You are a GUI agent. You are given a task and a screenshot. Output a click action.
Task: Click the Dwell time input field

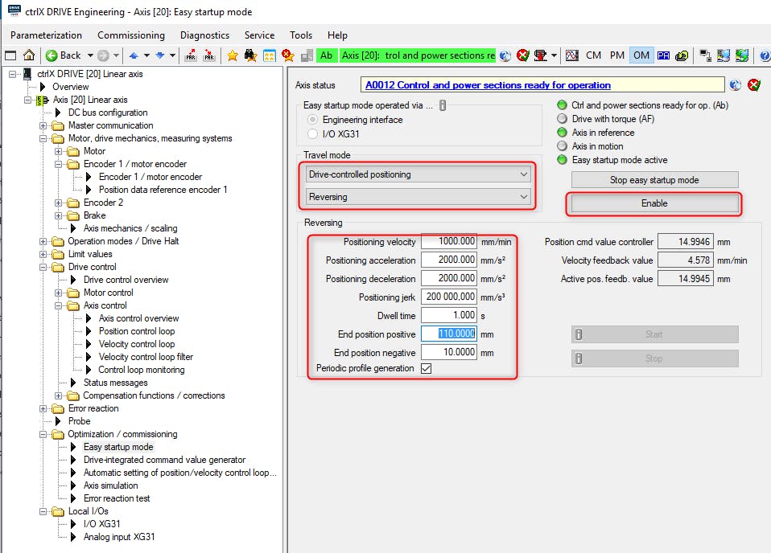click(449, 315)
